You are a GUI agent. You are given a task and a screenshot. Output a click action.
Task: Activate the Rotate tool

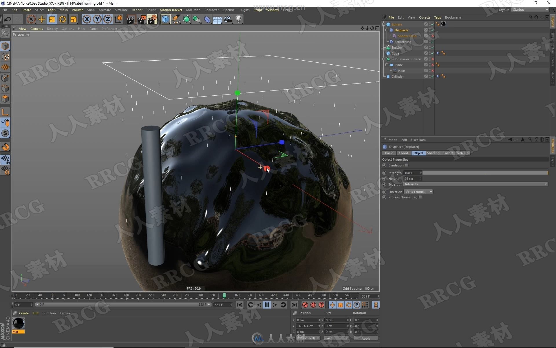pyautogui.click(x=63, y=19)
